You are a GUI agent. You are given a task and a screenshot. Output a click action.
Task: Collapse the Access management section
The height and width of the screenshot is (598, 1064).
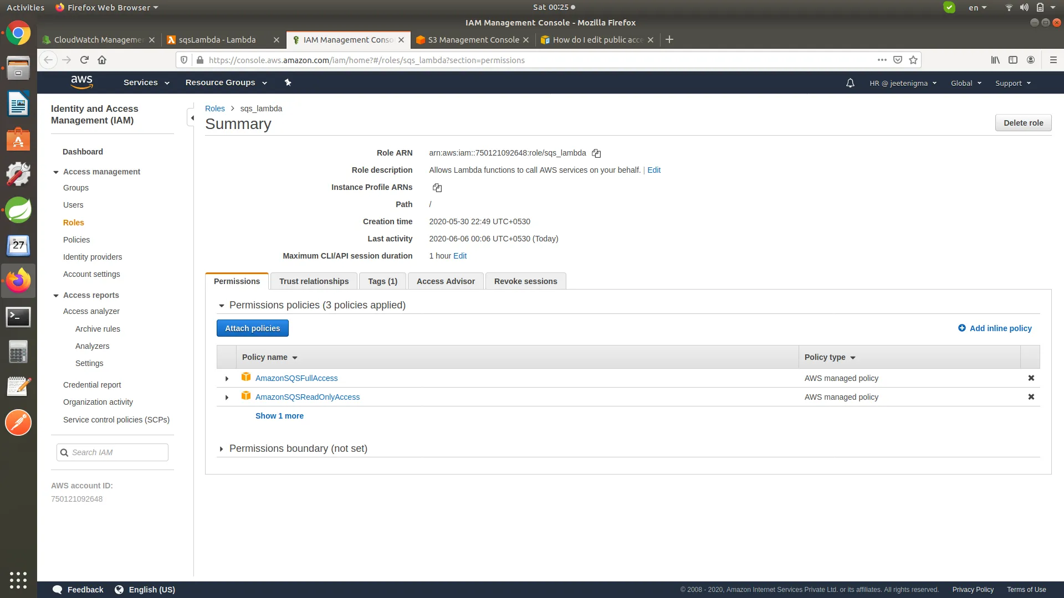(x=56, y=172)
